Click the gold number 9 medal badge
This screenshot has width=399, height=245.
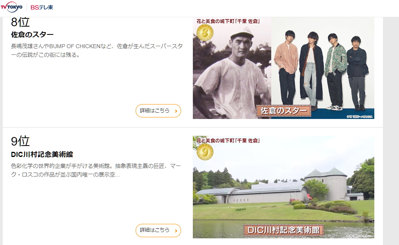click(x=205, y=152)
